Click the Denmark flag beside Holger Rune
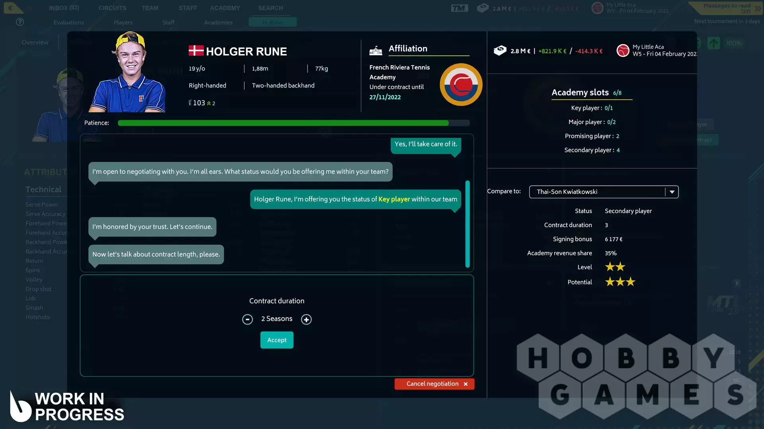 [196, 50]
